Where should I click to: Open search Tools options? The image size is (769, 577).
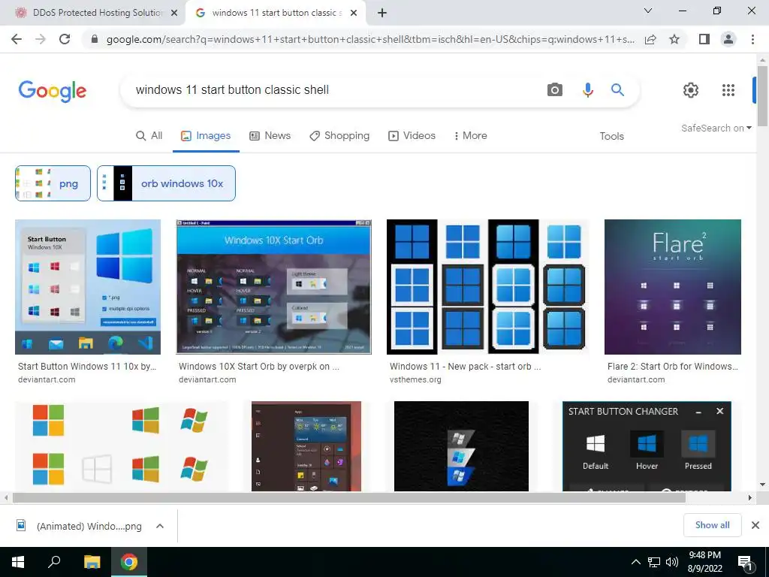(x=611, y=137)
